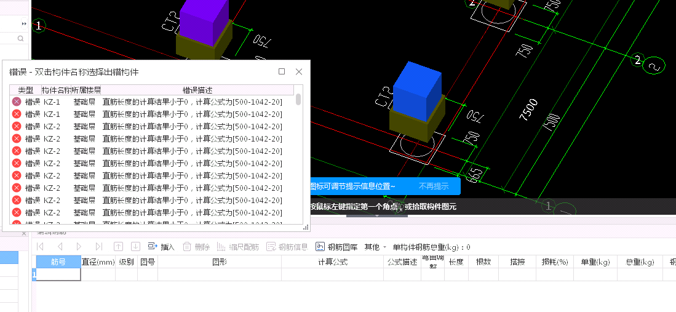Click the 筋号 column header

point(58,262)
